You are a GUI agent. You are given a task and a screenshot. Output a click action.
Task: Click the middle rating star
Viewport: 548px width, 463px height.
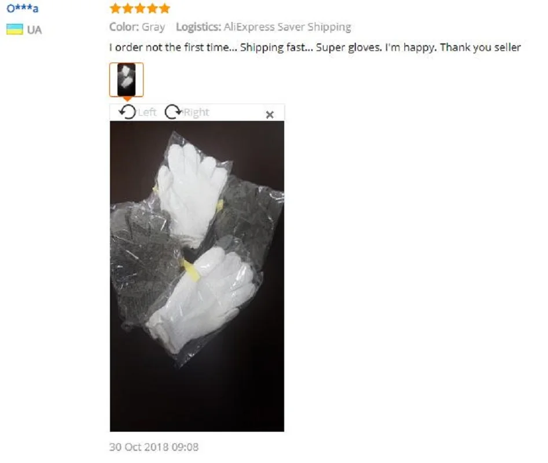pyautogui.click(x=140, y=8)
